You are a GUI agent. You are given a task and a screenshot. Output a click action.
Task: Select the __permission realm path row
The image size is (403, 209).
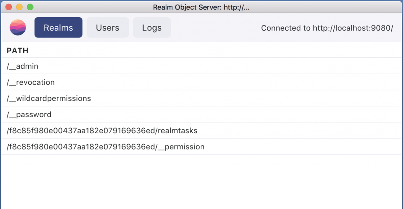[201, 147]
